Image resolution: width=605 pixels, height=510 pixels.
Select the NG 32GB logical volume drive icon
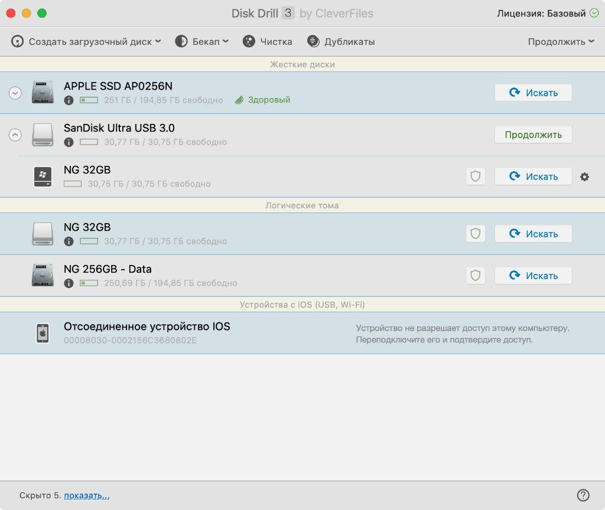tap(43, 234)
